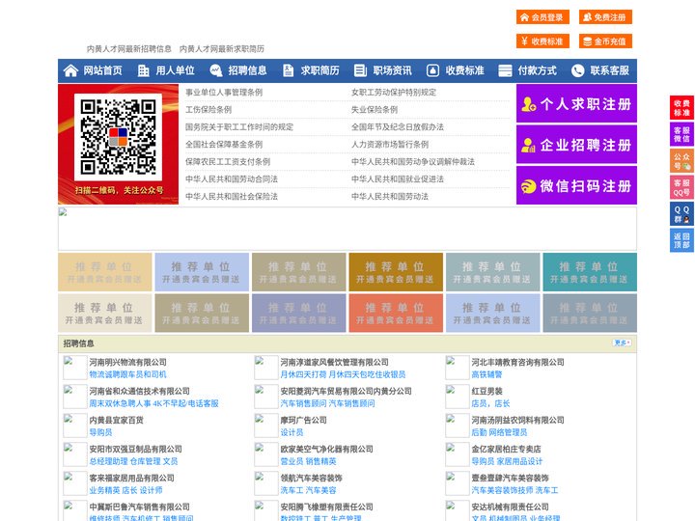Open 全国年节及纪念日放假办法 link
This screenshot has width=695, height=521.
click(x=398, y=126)
